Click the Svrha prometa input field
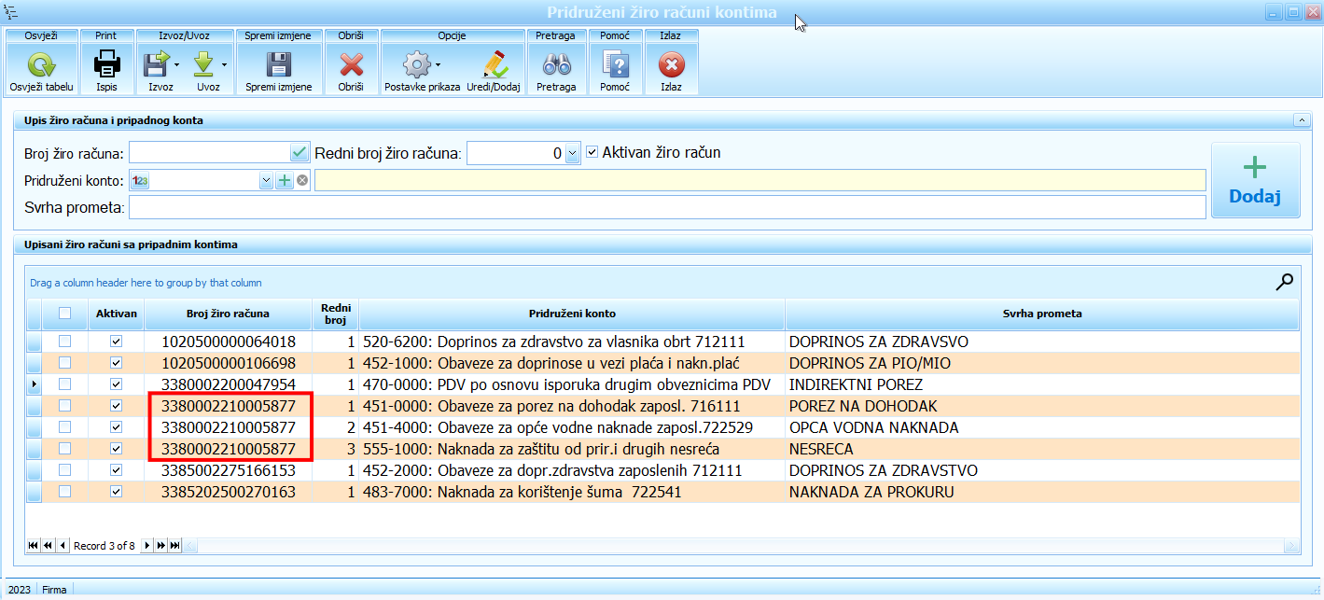This screenshot has height=600, width=1324. pos(666,207)
